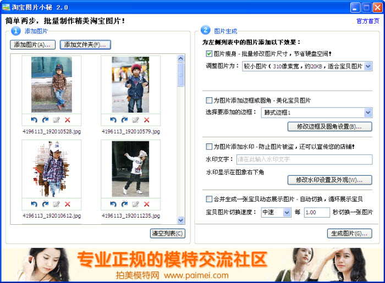Minimize the 淘宝图片小秘 window
385x283 pixels.
coord(355,7)
